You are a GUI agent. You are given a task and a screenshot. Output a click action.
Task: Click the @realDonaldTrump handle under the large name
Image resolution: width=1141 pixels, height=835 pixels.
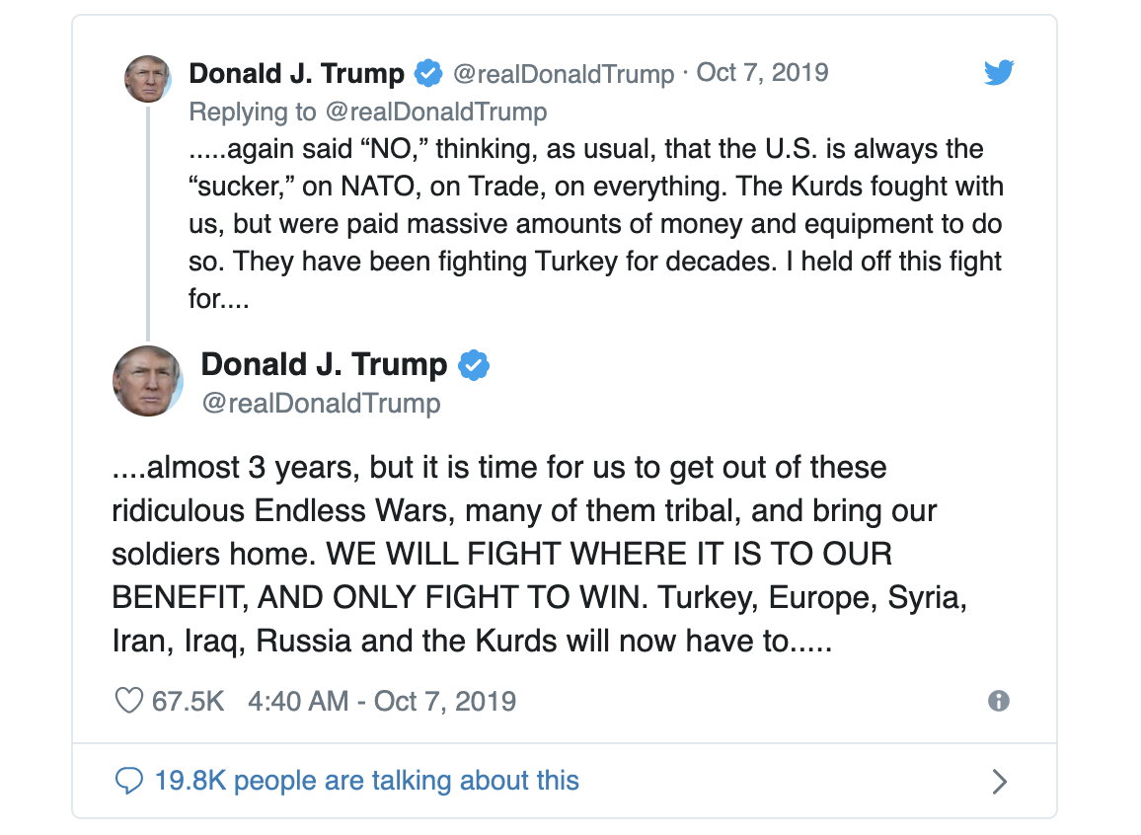(x=320, y=403)
